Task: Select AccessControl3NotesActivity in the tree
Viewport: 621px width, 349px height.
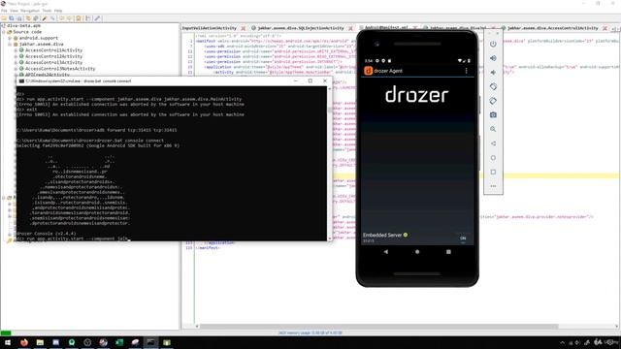Action: click(60, 69)
